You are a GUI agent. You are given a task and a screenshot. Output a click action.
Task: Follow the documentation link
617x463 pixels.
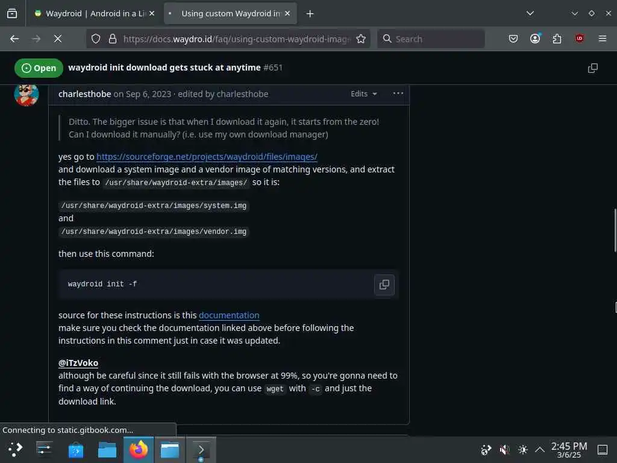229,315
